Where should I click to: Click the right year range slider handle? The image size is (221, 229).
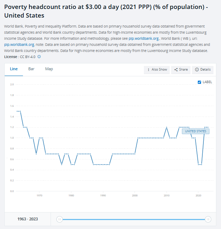208,219
